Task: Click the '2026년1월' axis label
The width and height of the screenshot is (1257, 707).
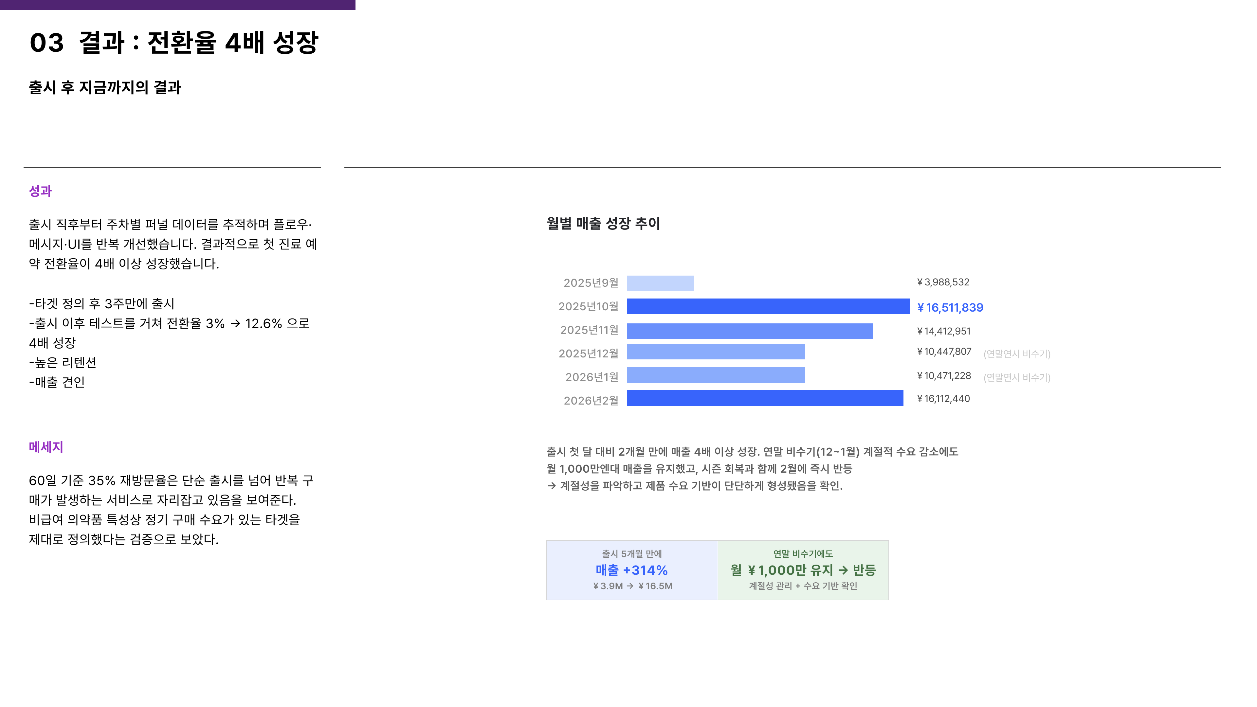Action: [x=592, y=377]
